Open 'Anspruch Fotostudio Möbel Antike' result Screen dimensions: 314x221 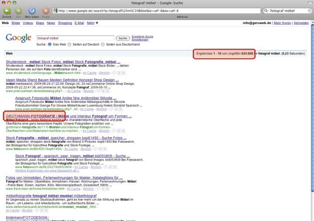click(x=66, y=98)
